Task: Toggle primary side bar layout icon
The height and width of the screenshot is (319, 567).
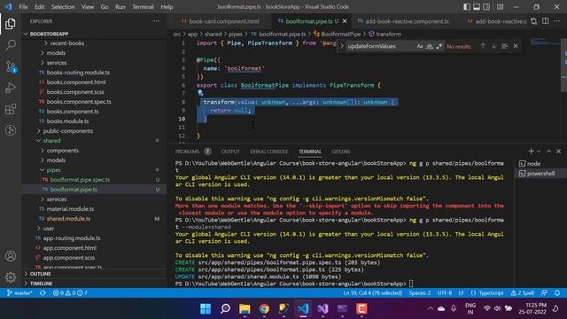Action: [x=467, y=7]
